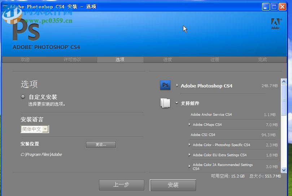Go to the 注册 step tab
Image resolution: width=292 pixels, height=196 pixels.
tap(215, 60)
